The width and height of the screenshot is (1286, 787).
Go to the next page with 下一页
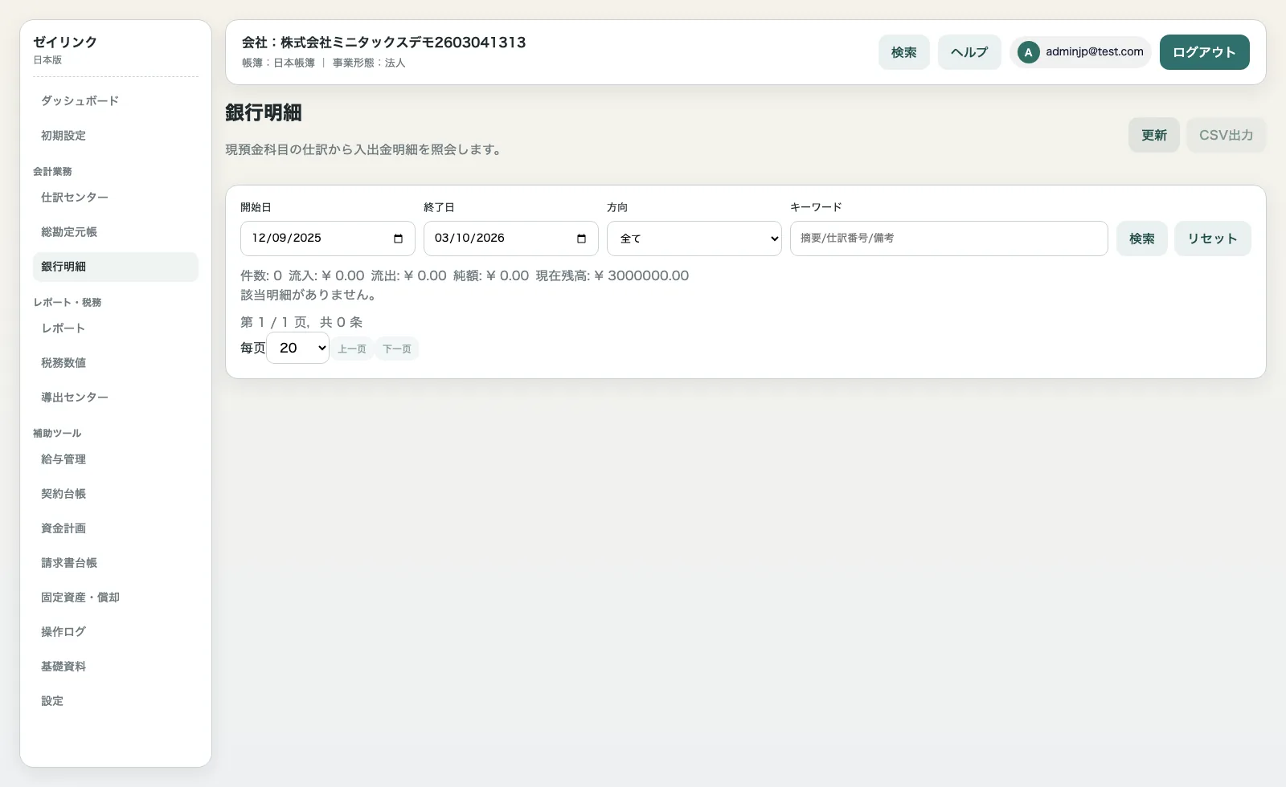point(397,349)
